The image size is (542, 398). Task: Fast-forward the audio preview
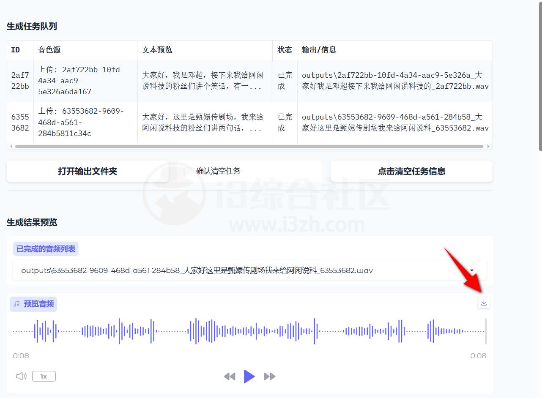pos(270,376)
